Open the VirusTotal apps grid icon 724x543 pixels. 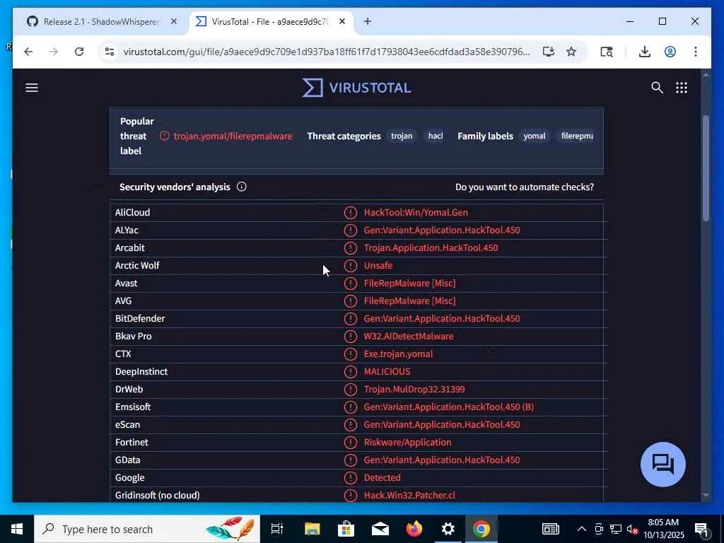click(682, 88)
